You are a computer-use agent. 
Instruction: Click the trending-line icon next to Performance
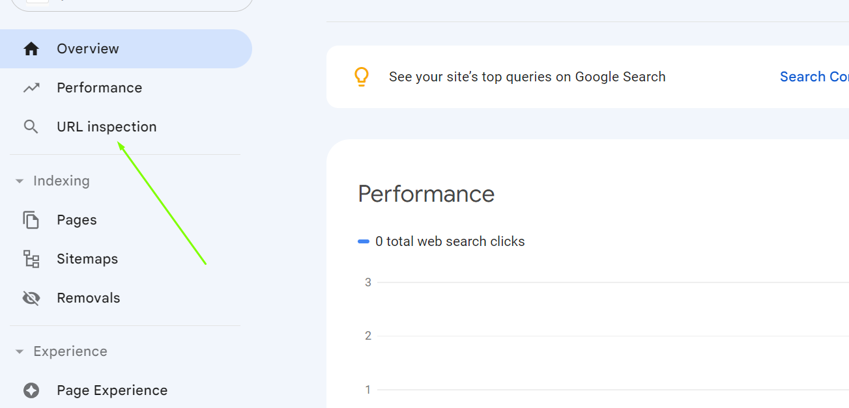(31, 88)
